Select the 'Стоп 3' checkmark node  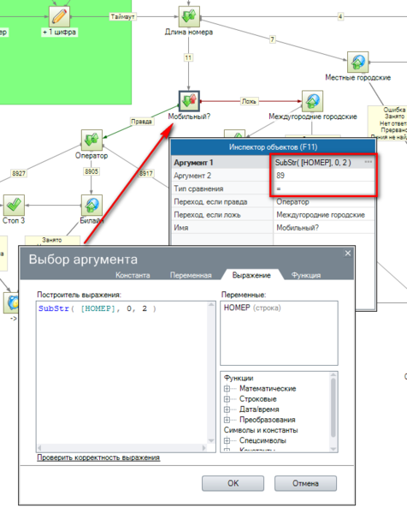[14, 205]
